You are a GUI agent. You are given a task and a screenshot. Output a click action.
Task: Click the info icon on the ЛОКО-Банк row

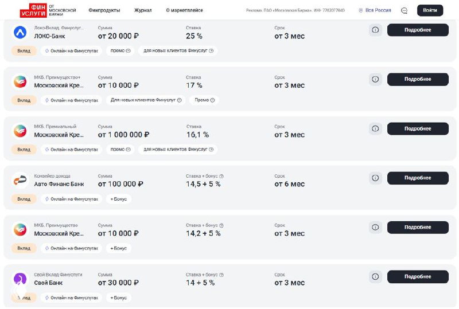tap(375, 30)
